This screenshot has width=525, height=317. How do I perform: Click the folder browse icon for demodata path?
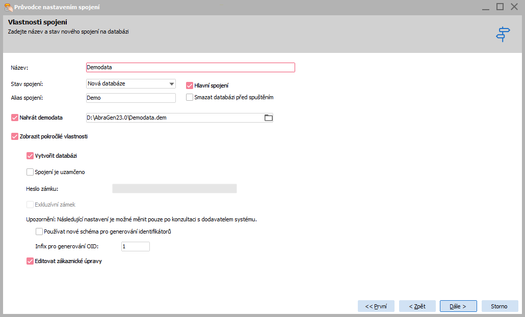[268, 118]
